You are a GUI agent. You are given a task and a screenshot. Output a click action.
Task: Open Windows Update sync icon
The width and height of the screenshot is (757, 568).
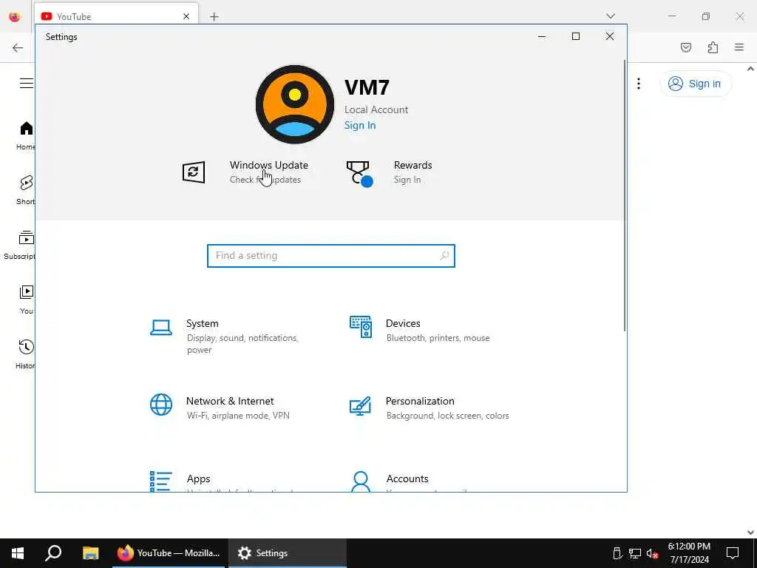coord(194,172)
